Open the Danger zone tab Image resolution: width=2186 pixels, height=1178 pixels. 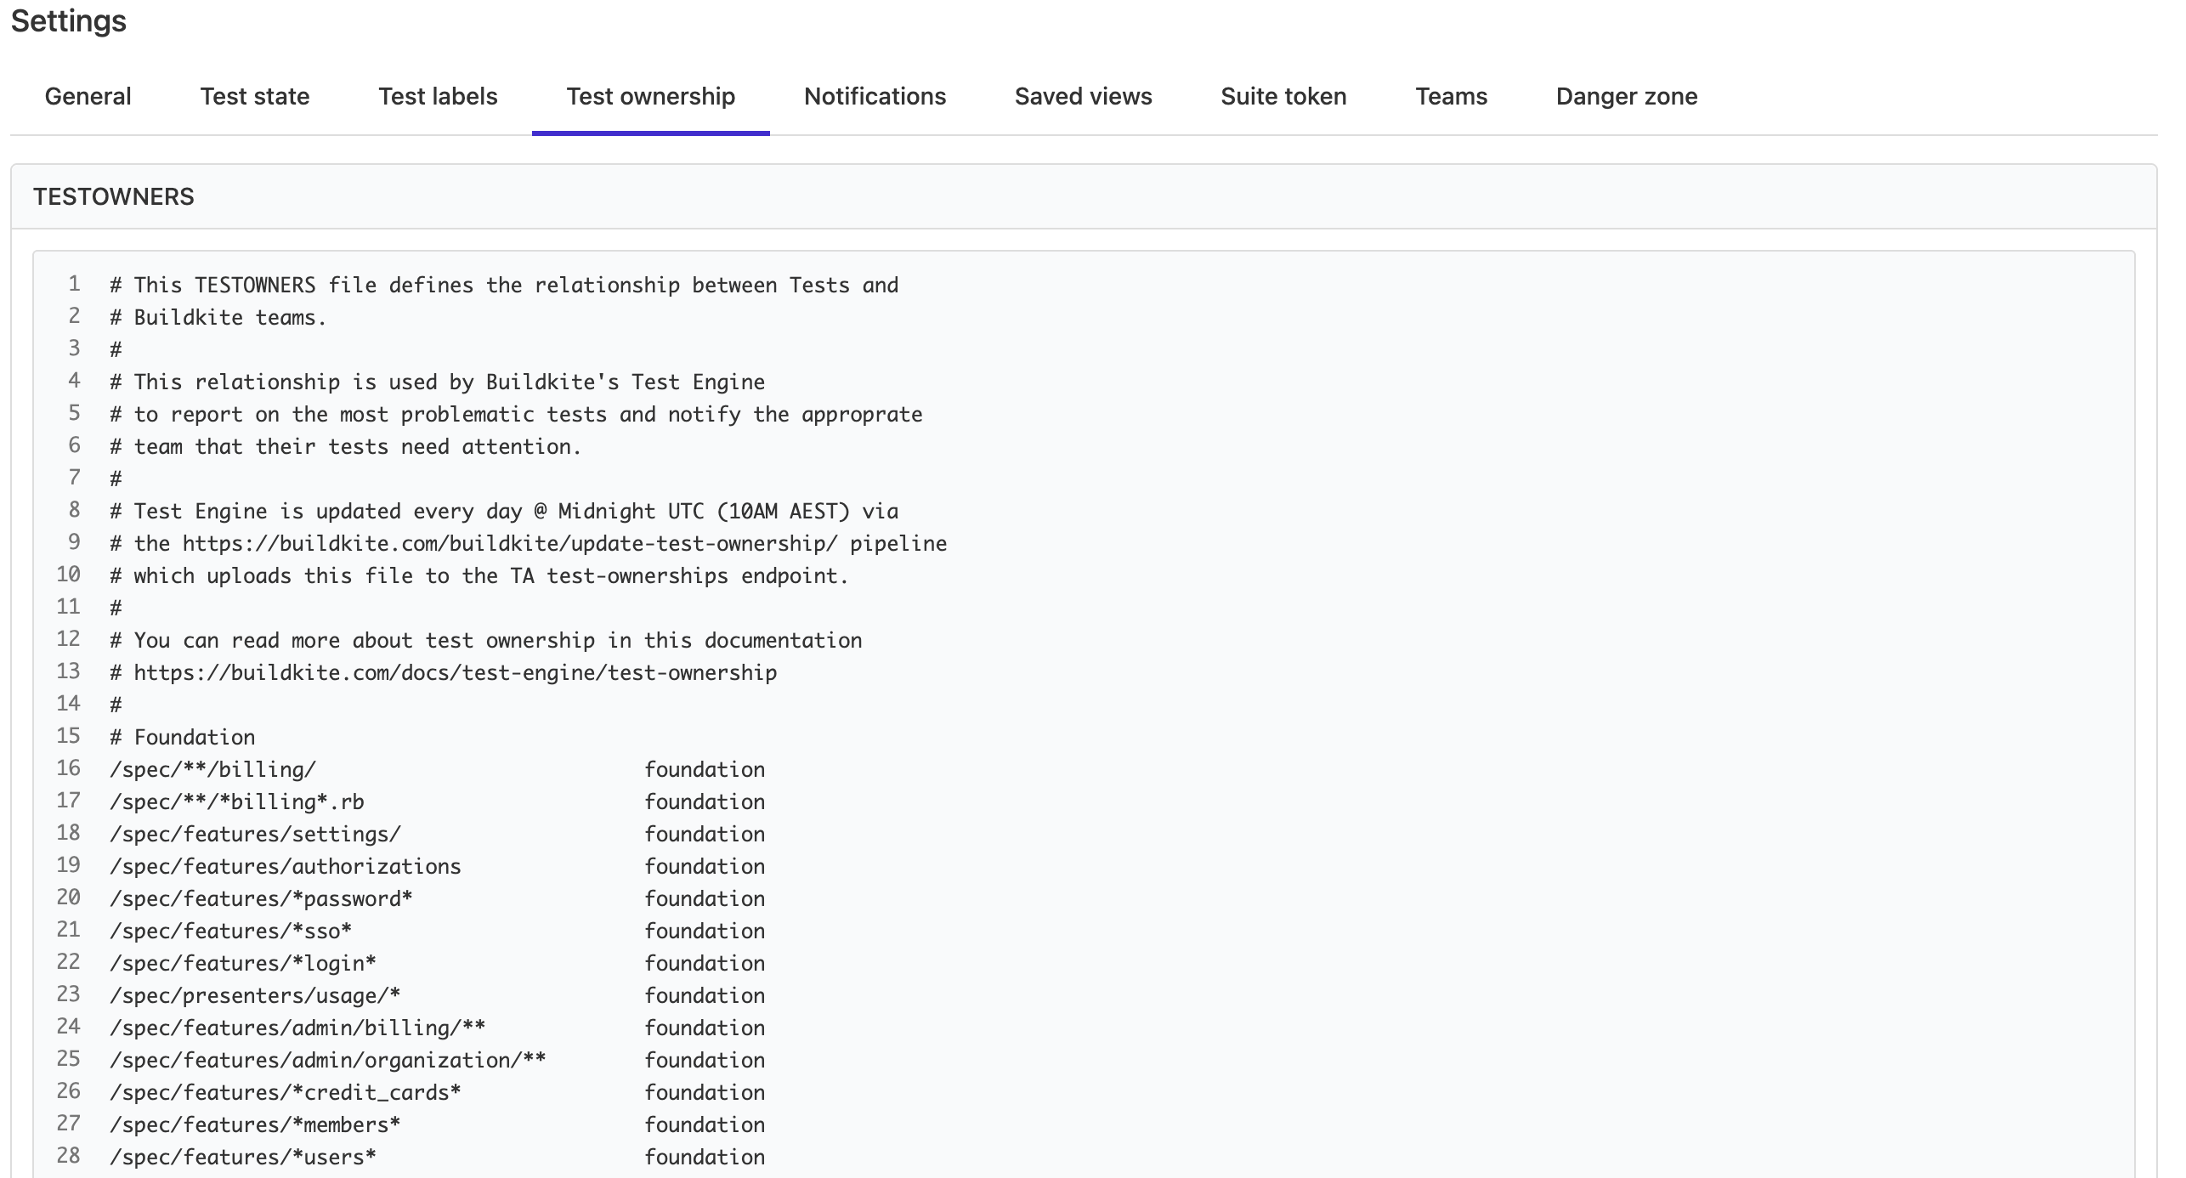coord(1626,96)
